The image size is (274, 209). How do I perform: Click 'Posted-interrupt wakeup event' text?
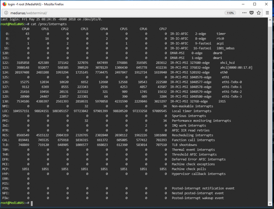pyautogui.click(x=198, y=198)
